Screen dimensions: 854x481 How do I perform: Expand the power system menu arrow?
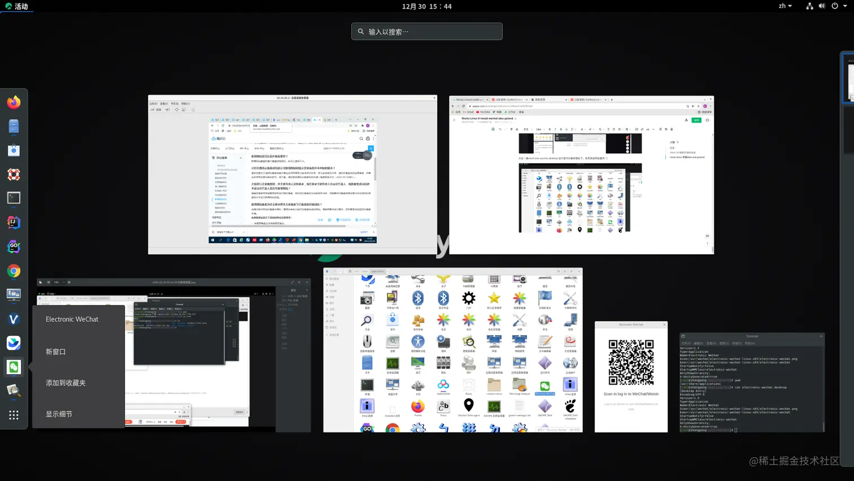point(845,6)
